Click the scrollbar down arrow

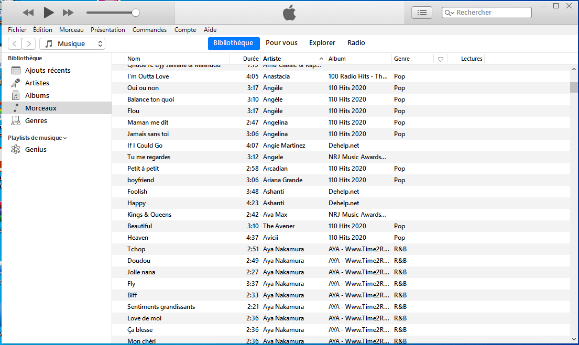coord(574,339)
